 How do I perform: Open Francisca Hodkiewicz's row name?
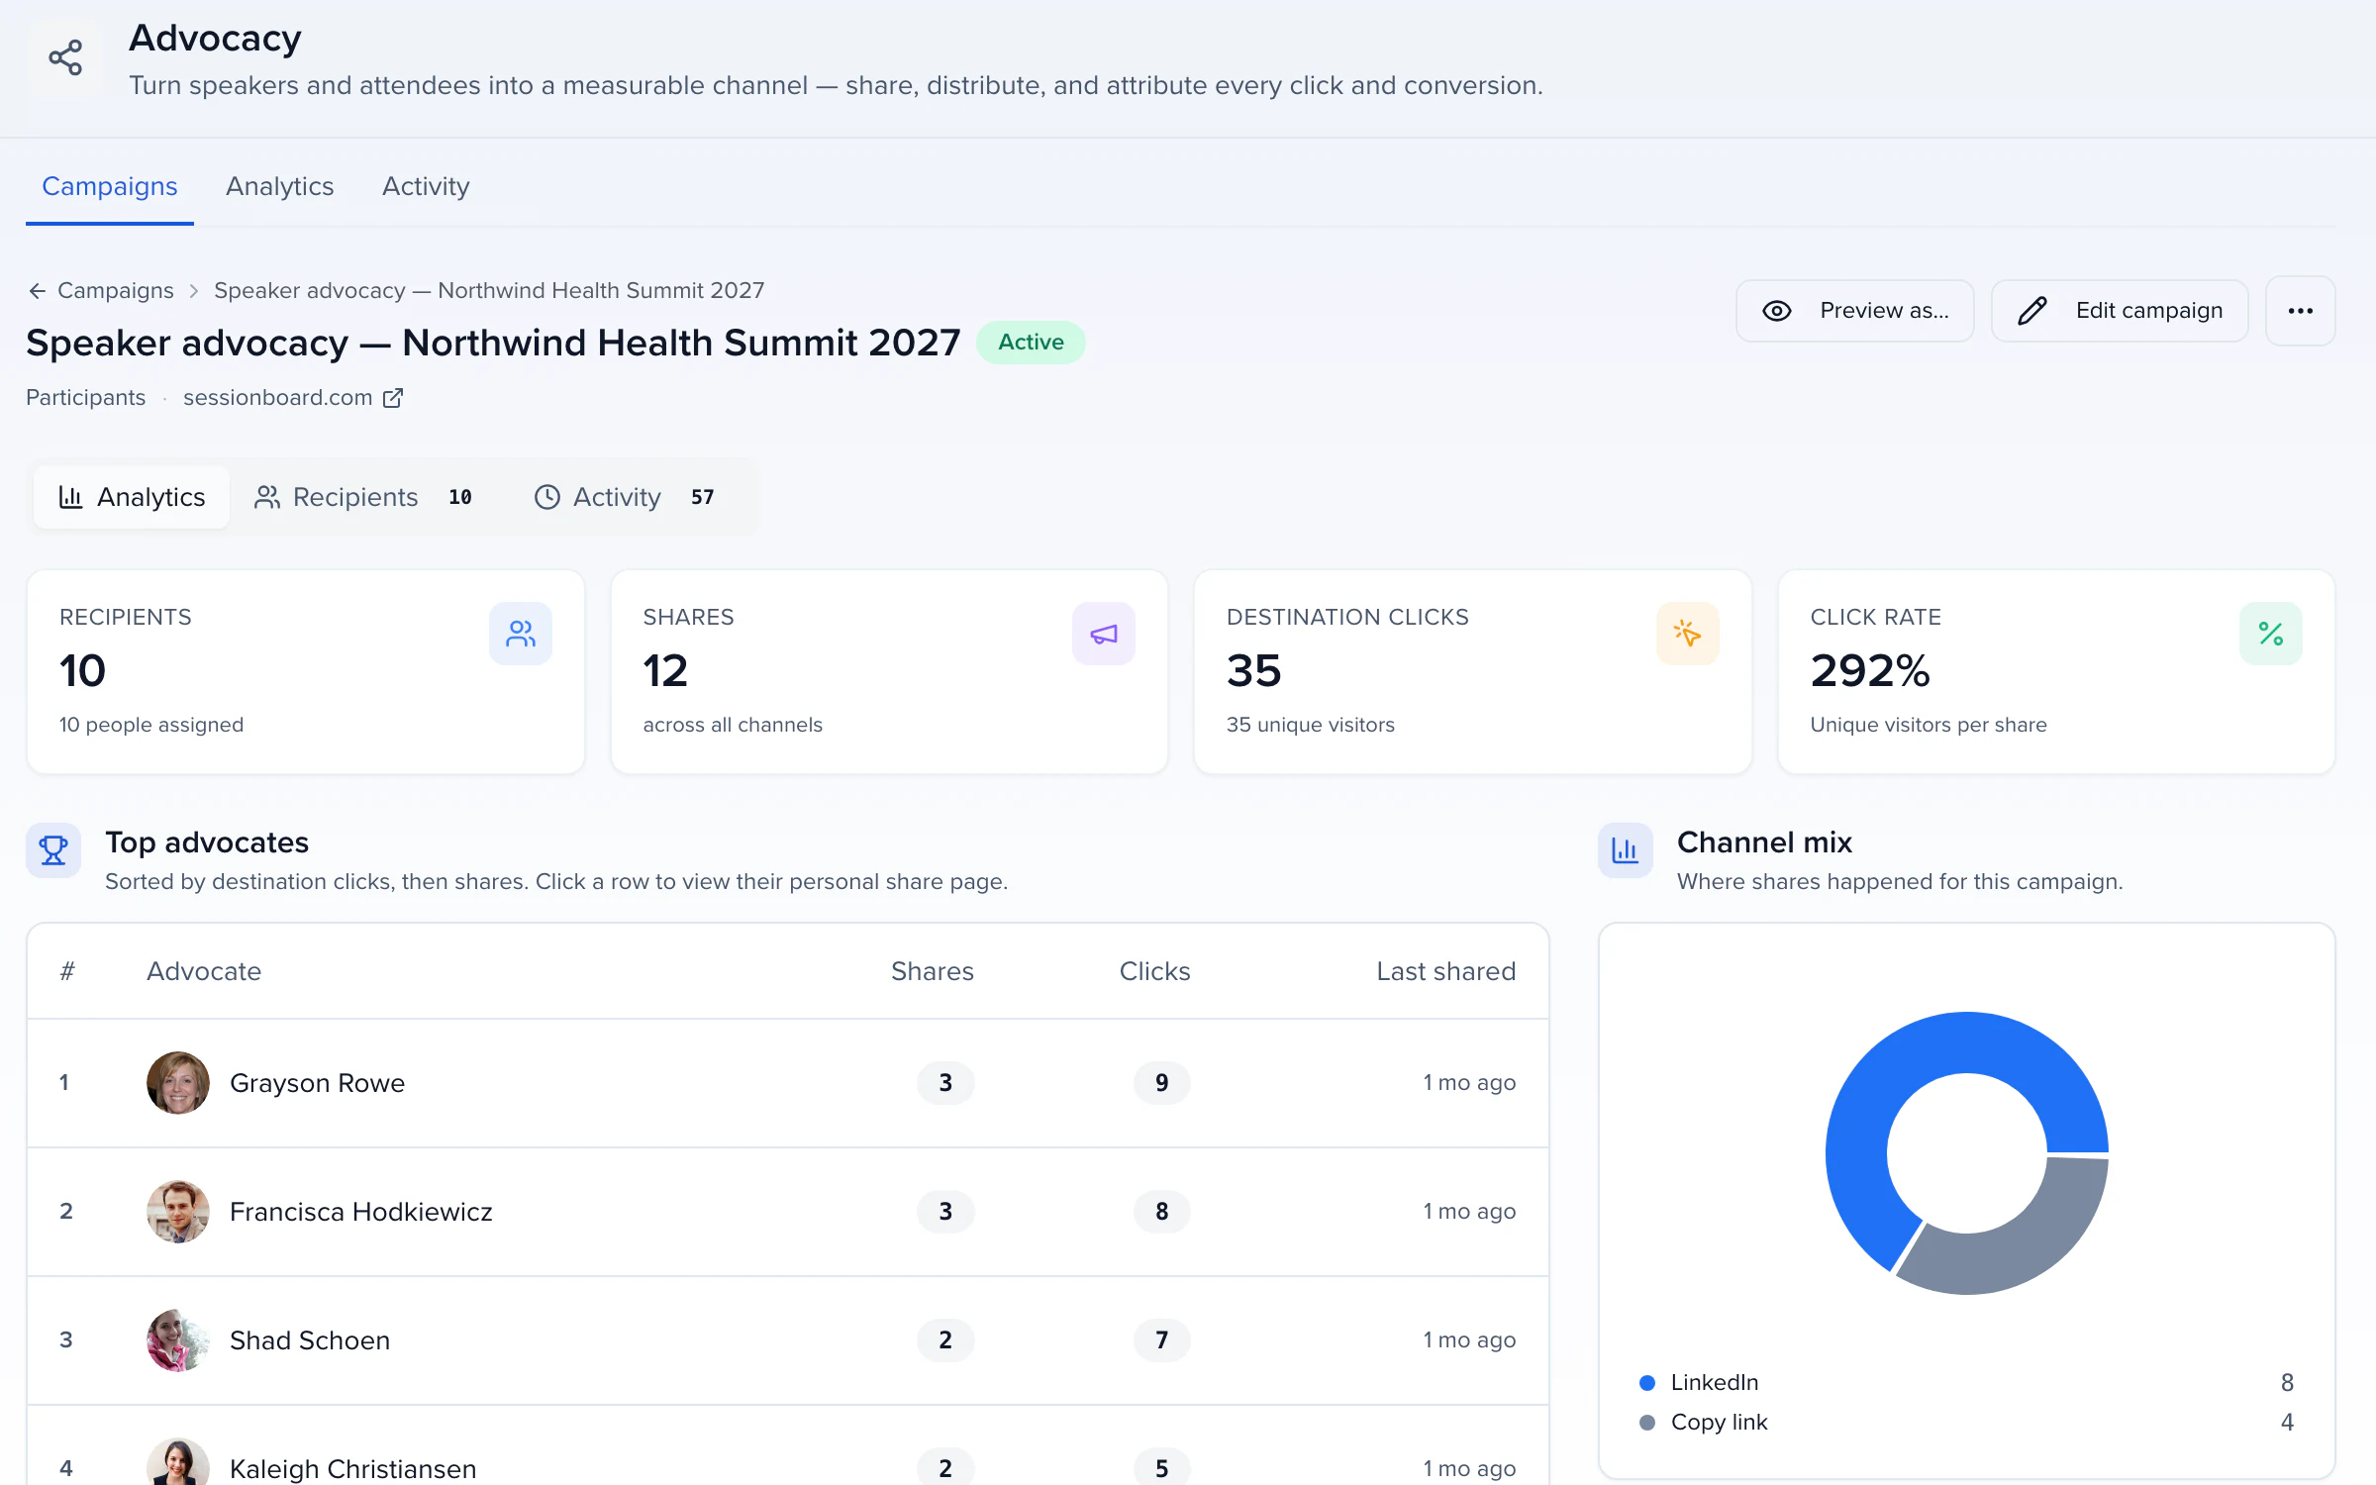coord(361,1212)
